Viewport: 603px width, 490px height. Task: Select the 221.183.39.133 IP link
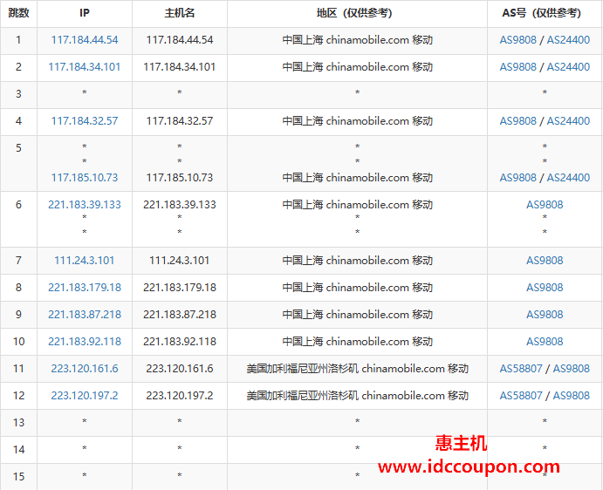(85, 204)
